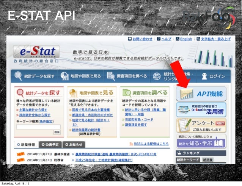
Task: Open 統計年鑑等の統計書 link
Action: (86, 130)
